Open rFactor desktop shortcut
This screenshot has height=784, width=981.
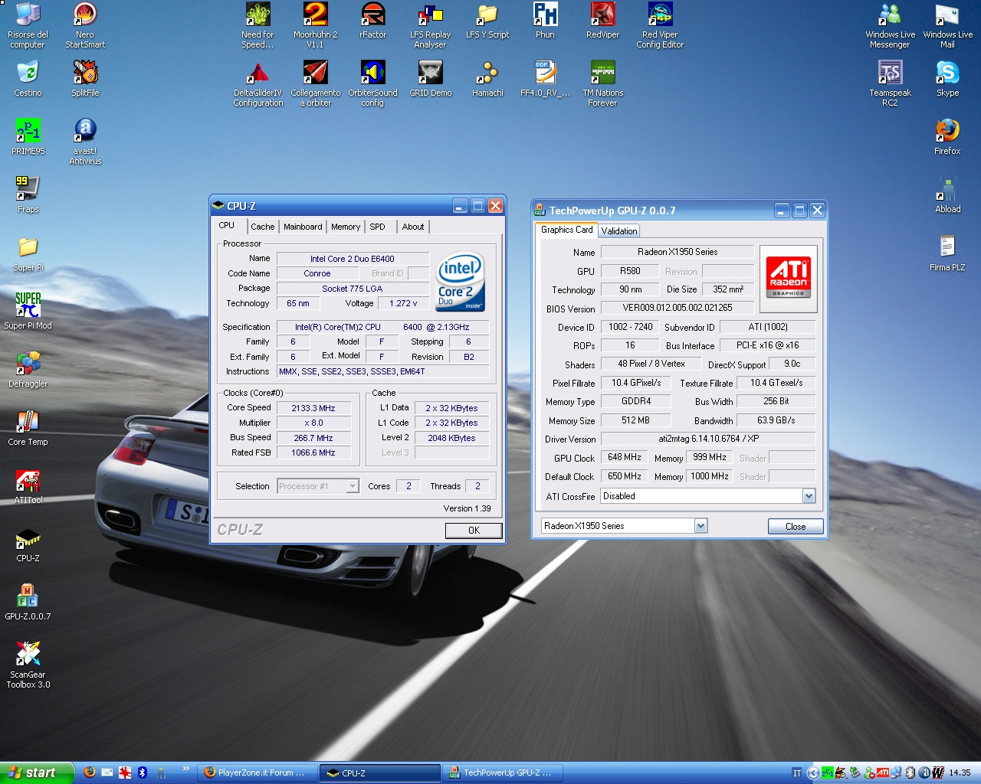pos(372,15)
